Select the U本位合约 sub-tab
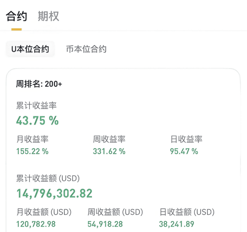 coord(30,49)
